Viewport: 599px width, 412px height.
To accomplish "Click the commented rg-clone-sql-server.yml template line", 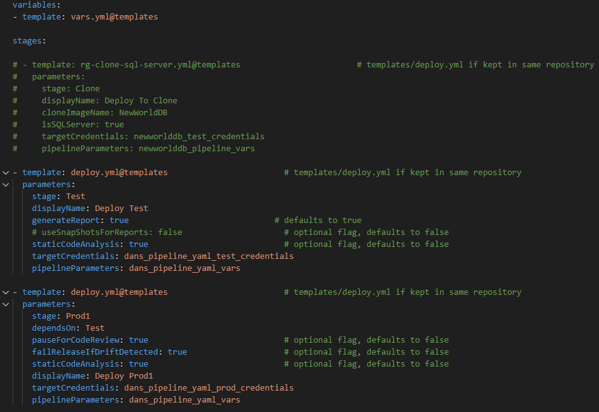I will point(127,65).
